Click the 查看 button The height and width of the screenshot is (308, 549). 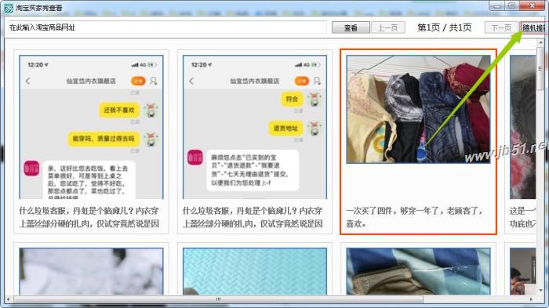(351, 27)
